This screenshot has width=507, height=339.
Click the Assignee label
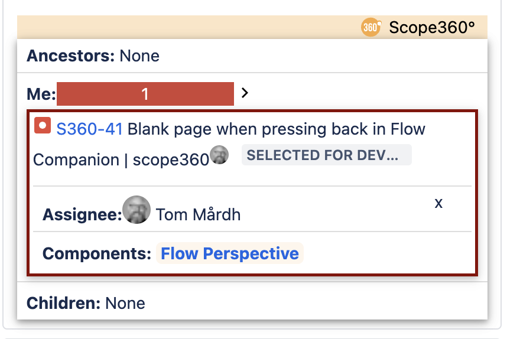(x=83, y=215)
